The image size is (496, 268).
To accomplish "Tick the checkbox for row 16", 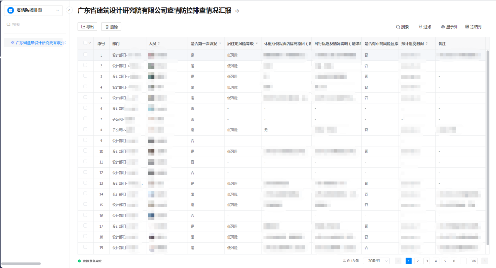I will point(85,215).
